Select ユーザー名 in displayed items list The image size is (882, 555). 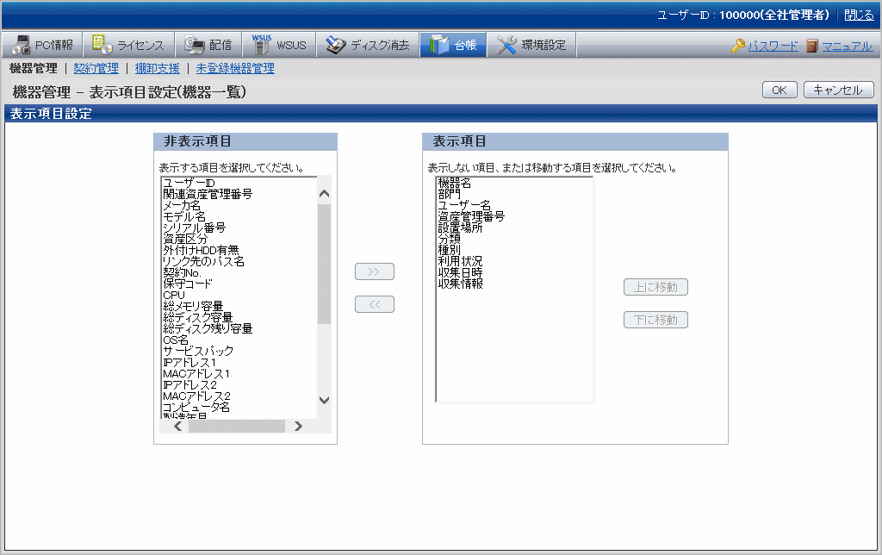pyautogui.click(x=515, y=205)
